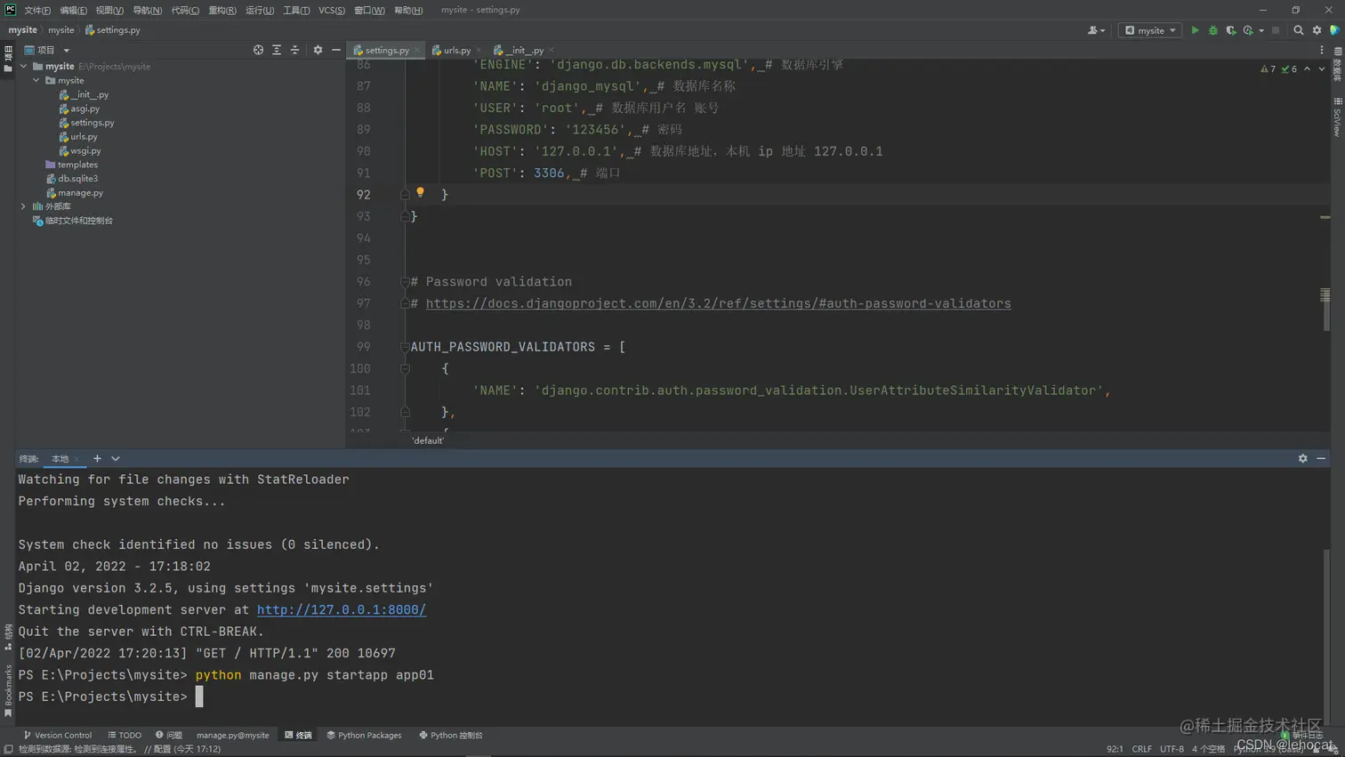The width and height of the screenshot is (1345, 757).
Task: Start debugging with the green bug icon
Action: tap(1212, 30)
